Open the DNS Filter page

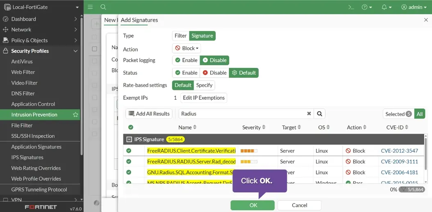click(23, 94)
